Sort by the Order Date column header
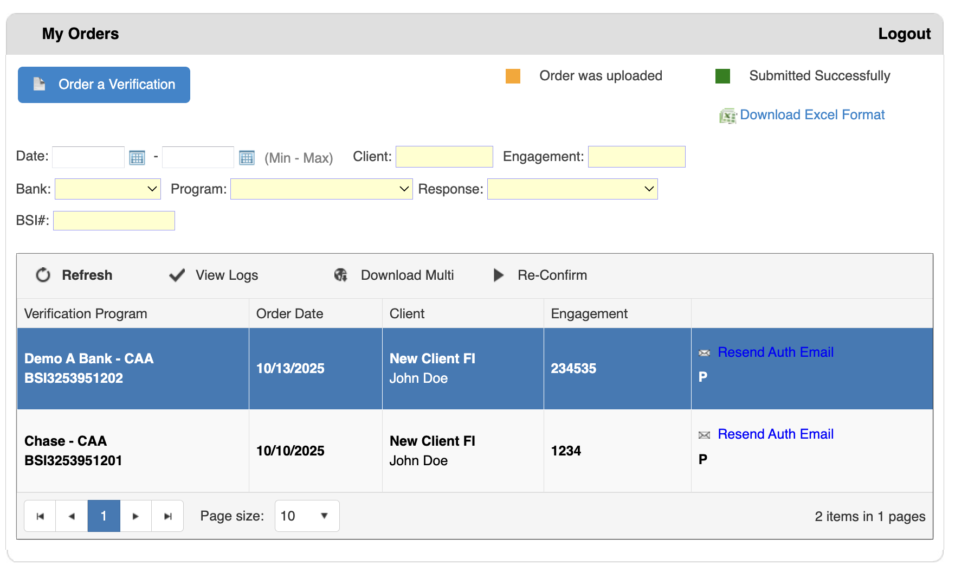This screenshot has height=578, width=955. click(x=290, y=314)
